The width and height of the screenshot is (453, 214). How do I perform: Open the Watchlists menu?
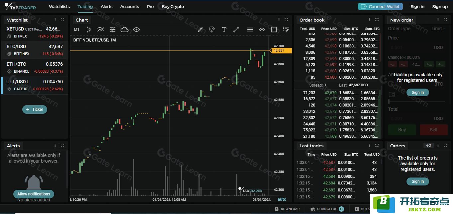point(59,7)
